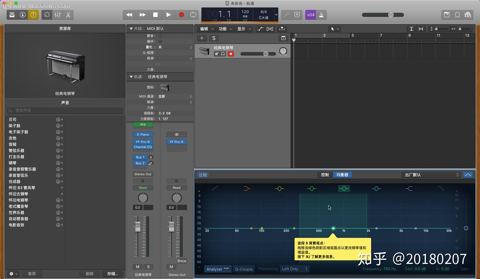Viewport: 480px width, 279px height.
Task: Open Smart Controls dial icon
Action: click(47, 15)
